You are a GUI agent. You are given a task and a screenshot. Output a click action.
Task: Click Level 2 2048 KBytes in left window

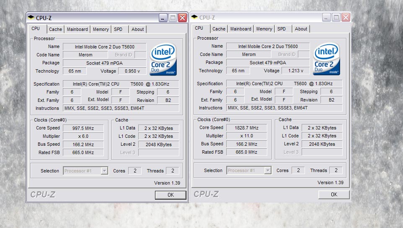(x=159, y=144)
